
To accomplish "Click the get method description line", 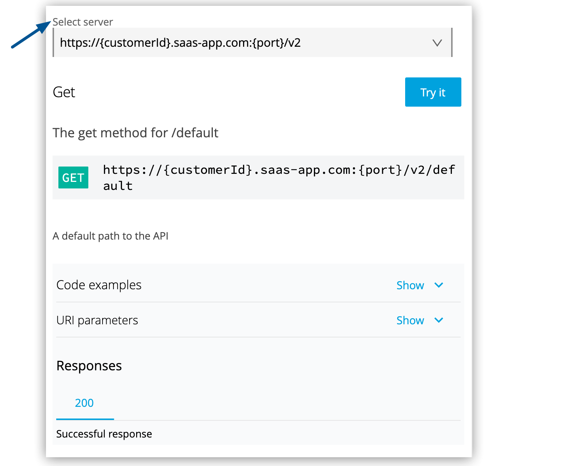I will click(136, 133).
